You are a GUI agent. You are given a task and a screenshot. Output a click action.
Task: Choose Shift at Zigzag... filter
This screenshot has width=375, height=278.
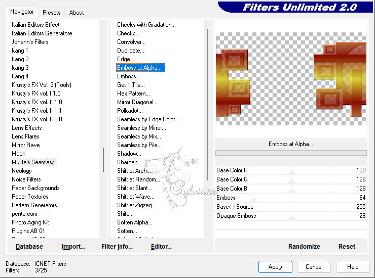tap(136, 205)
